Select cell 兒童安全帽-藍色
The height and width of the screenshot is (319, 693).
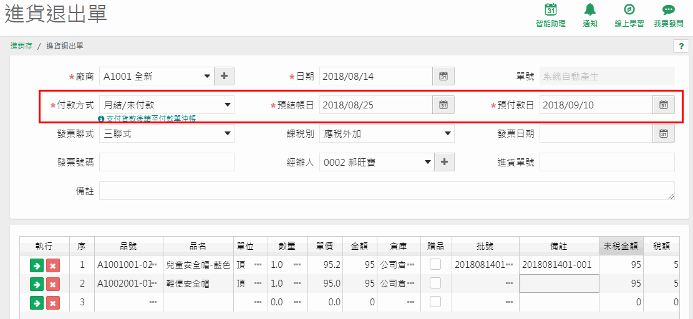[198, 265]
